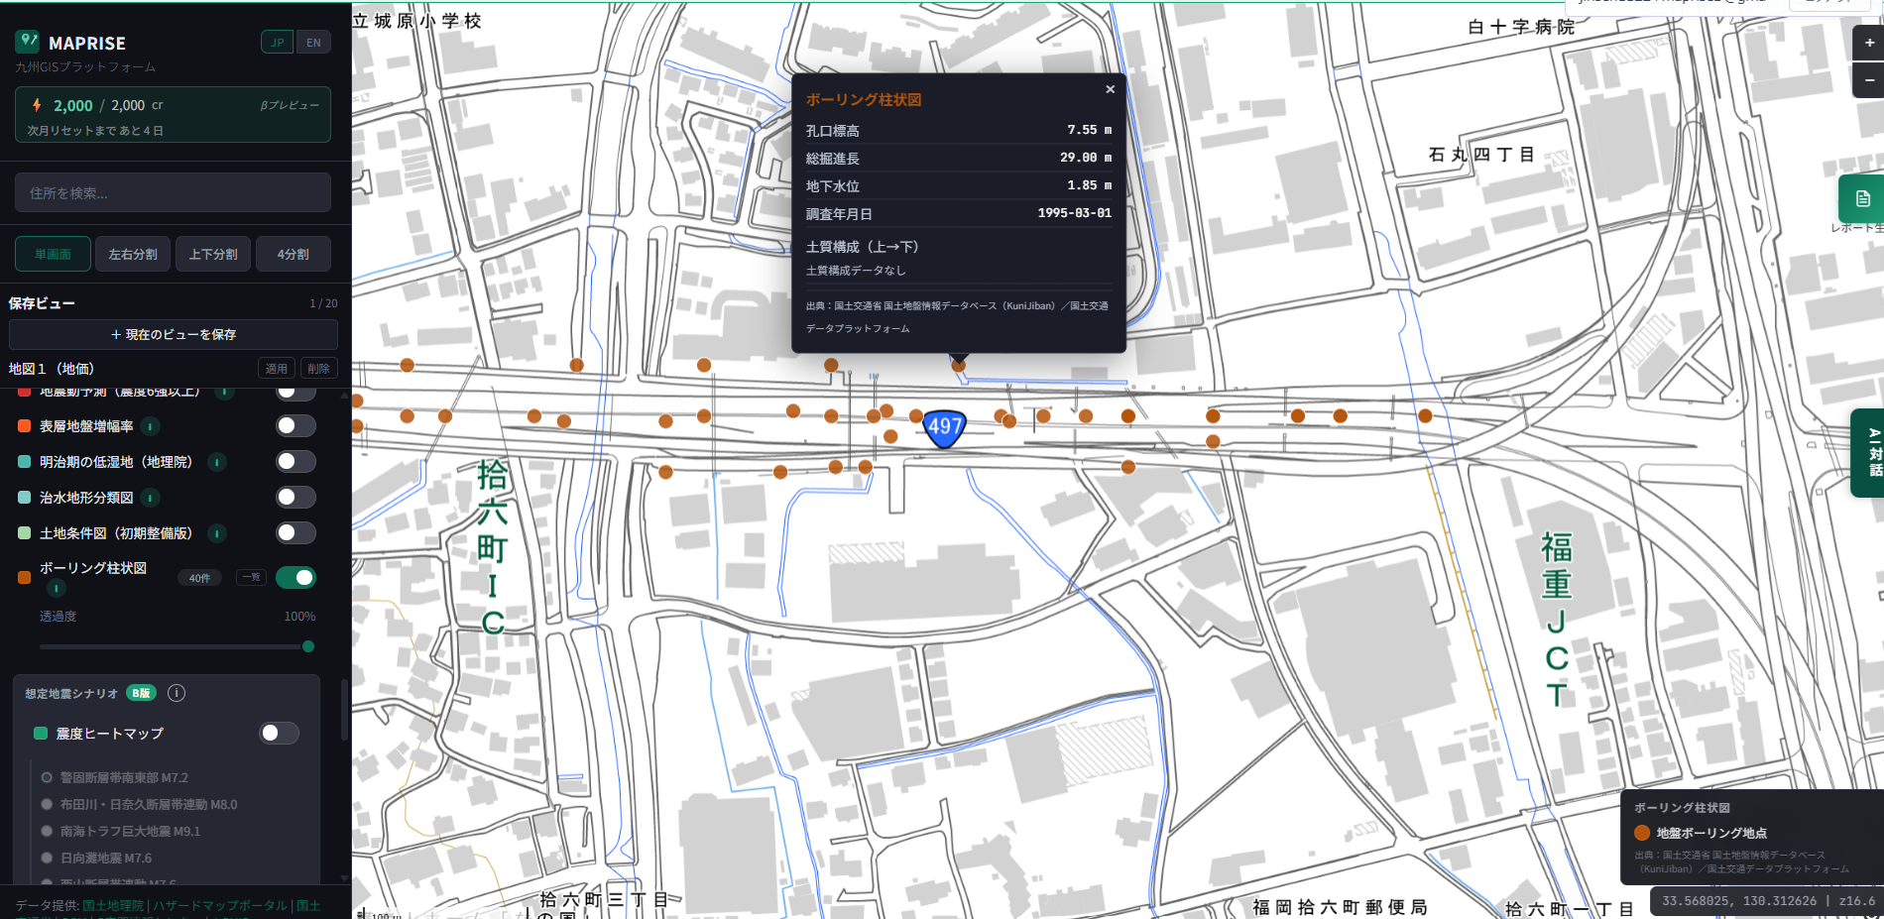Open info icon for 土地条件図
This screenshot has height=919, width=1884.
pos(217,533)
